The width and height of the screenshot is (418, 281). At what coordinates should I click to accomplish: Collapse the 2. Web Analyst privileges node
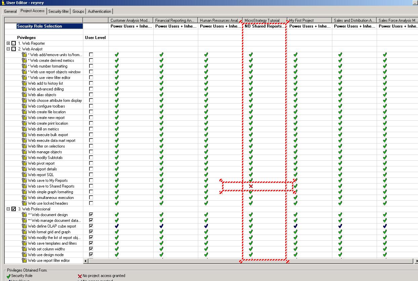pyautogui.click(x=7, y=49)
